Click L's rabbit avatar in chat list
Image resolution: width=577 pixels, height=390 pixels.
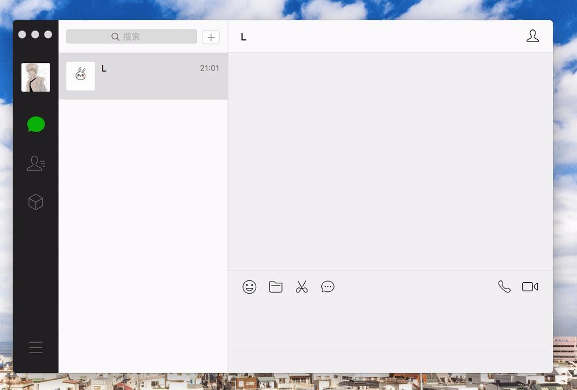pos(81,76)
